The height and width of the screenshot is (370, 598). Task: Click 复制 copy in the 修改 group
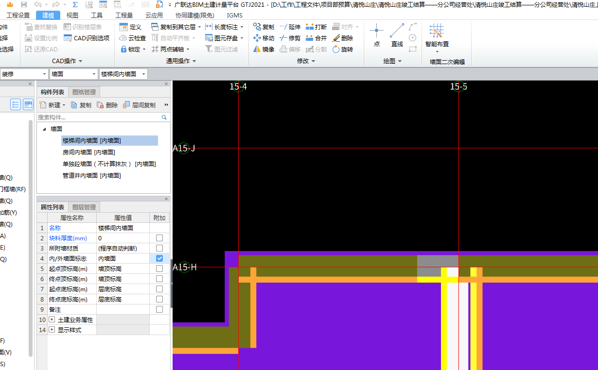click(264, 27)
